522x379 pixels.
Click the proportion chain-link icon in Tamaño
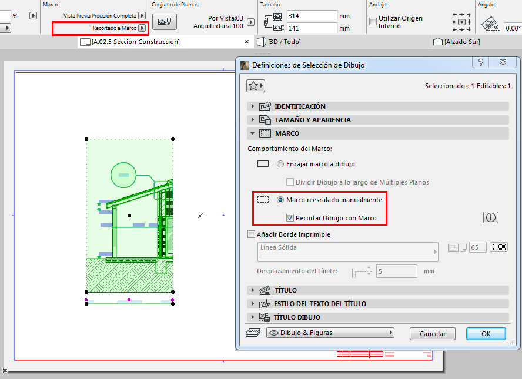[266, 22]
